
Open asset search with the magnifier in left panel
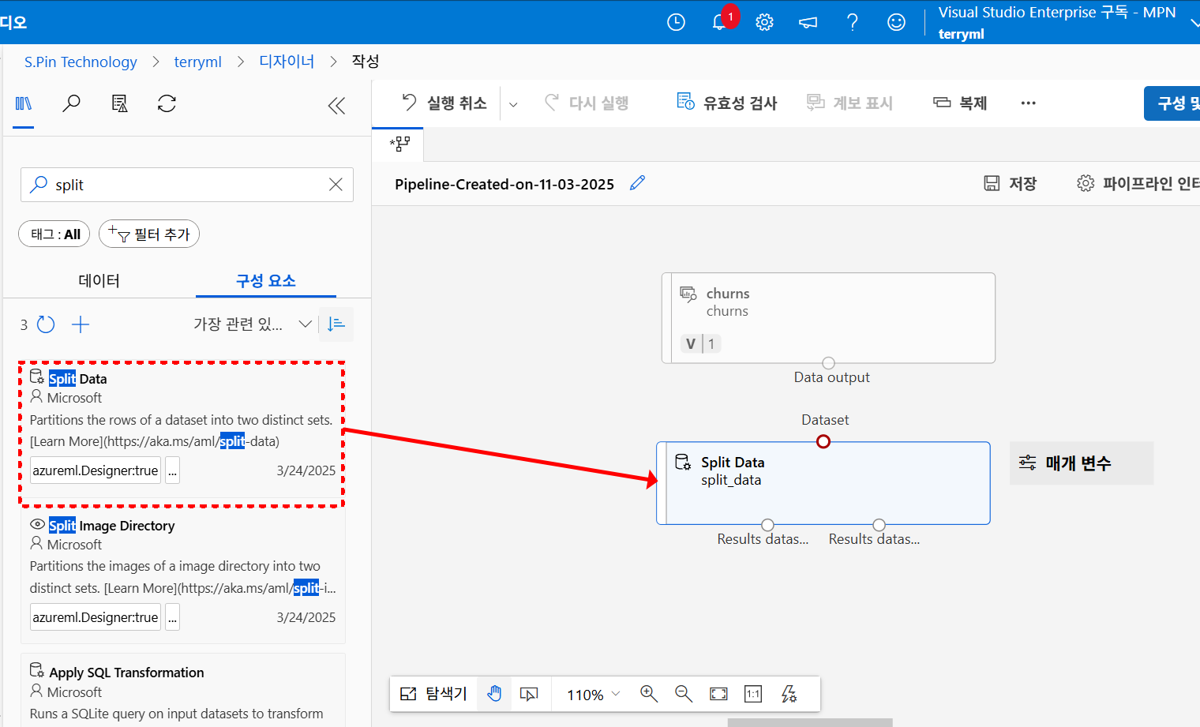pos(71,103)
